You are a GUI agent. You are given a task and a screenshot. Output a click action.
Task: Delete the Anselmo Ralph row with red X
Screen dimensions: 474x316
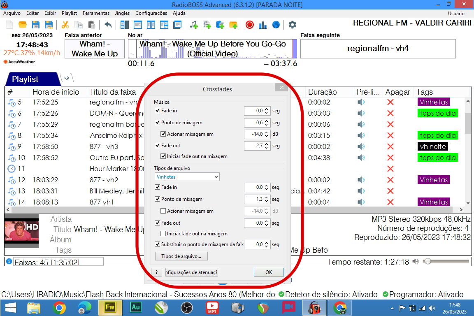coord(390,135)
